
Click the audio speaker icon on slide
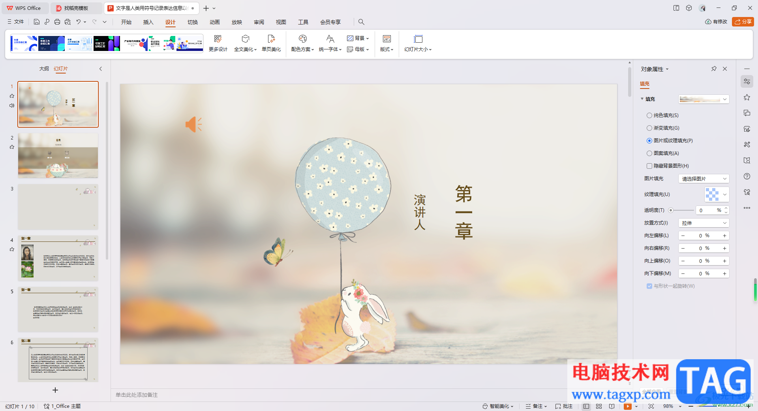pos(193,124)
